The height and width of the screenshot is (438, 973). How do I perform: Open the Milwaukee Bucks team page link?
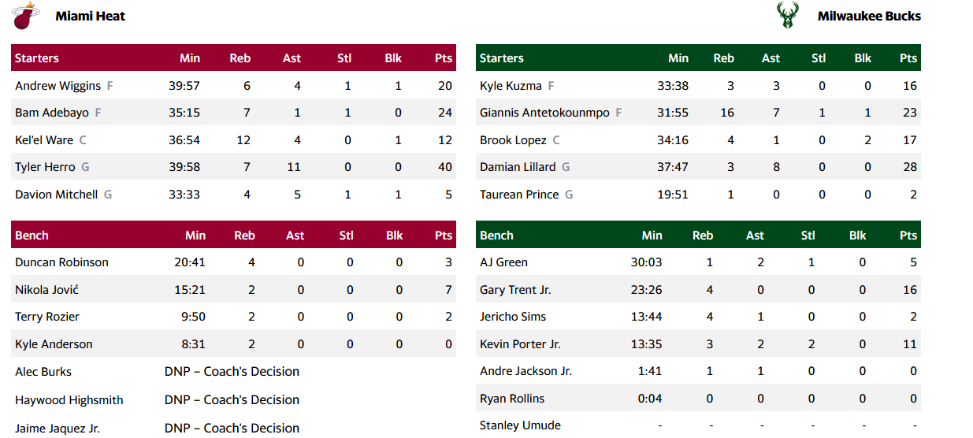click(x=868, y=16)
